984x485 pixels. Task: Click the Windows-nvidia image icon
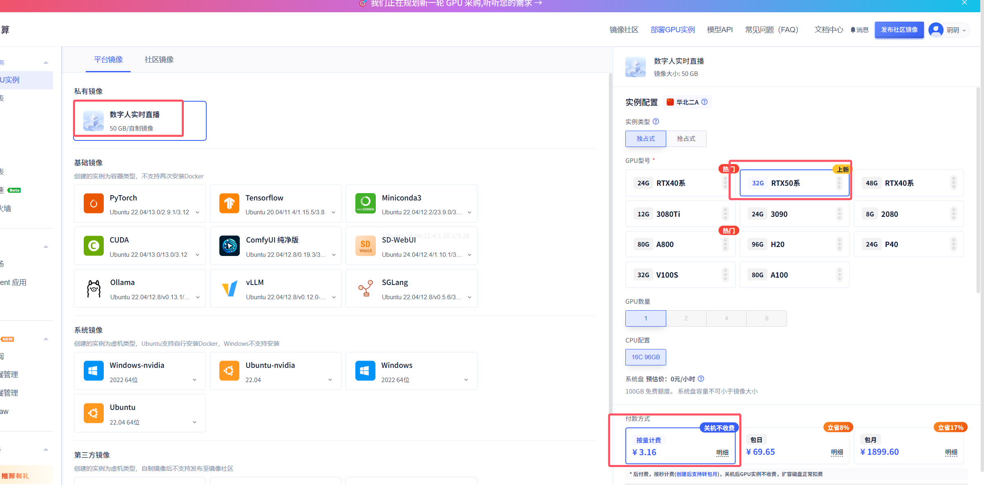pos(94,371)
